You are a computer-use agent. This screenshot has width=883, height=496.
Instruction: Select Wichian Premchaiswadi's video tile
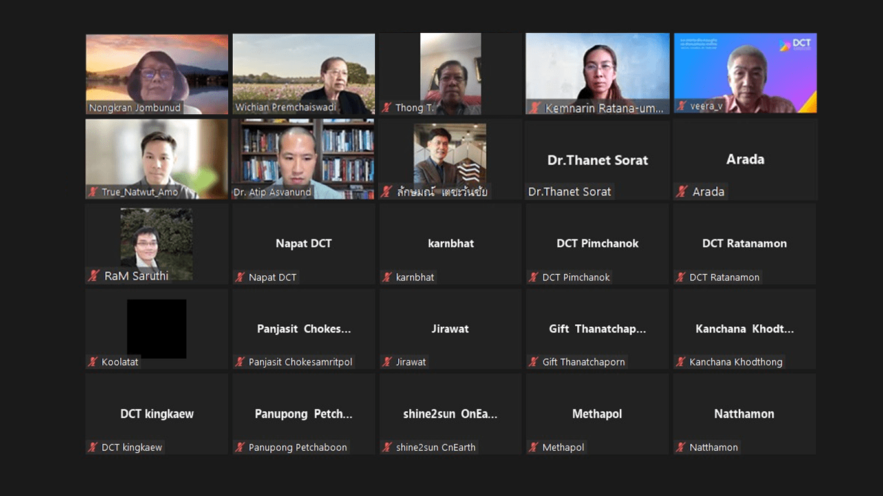pyautogui.click(x=304, y=74)
